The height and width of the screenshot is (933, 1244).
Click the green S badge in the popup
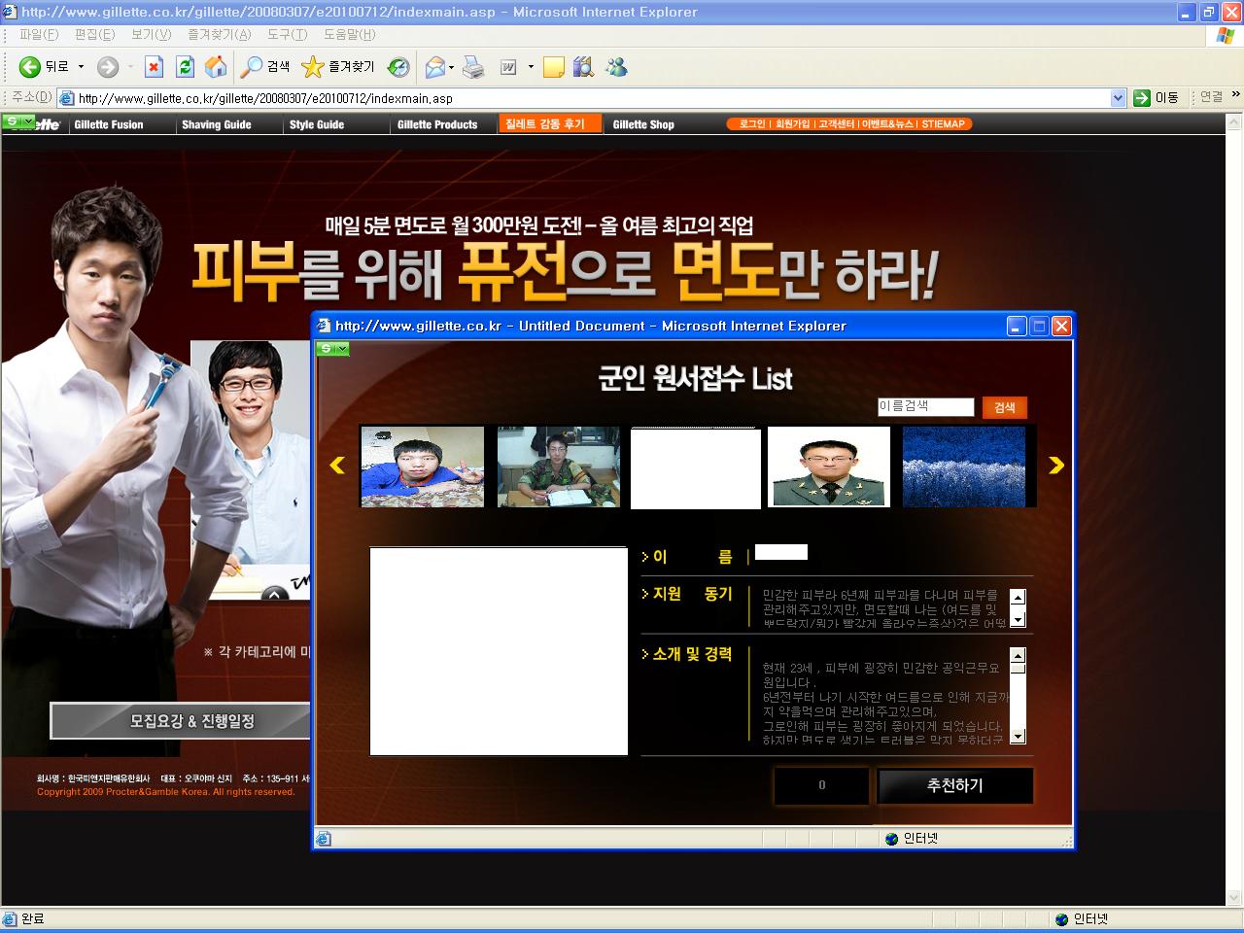click(x=332, y=349)
